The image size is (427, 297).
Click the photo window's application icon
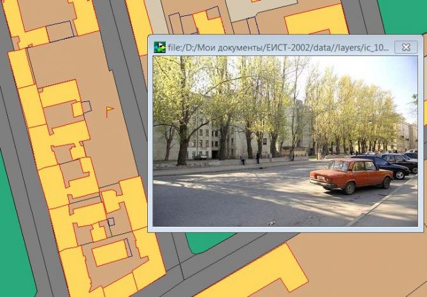[x=159, y=47]
